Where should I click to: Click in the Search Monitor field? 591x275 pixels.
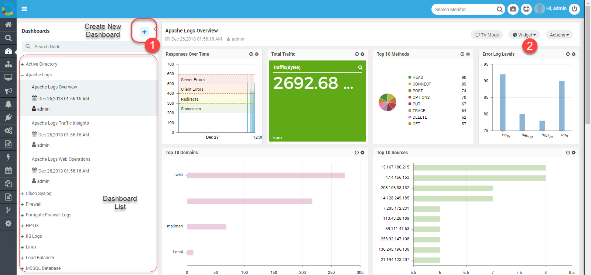click(x=465, y=9)
